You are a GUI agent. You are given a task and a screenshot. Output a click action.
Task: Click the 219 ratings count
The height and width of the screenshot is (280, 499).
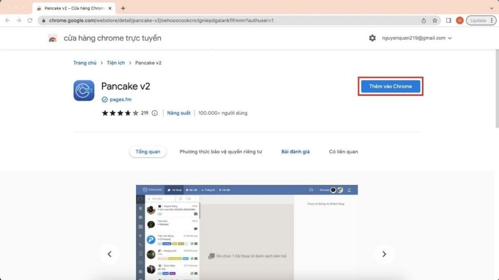144,113
